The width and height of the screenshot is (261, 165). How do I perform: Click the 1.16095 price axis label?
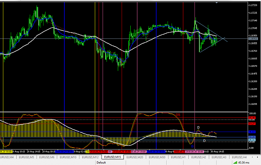(x=253, y=104)
